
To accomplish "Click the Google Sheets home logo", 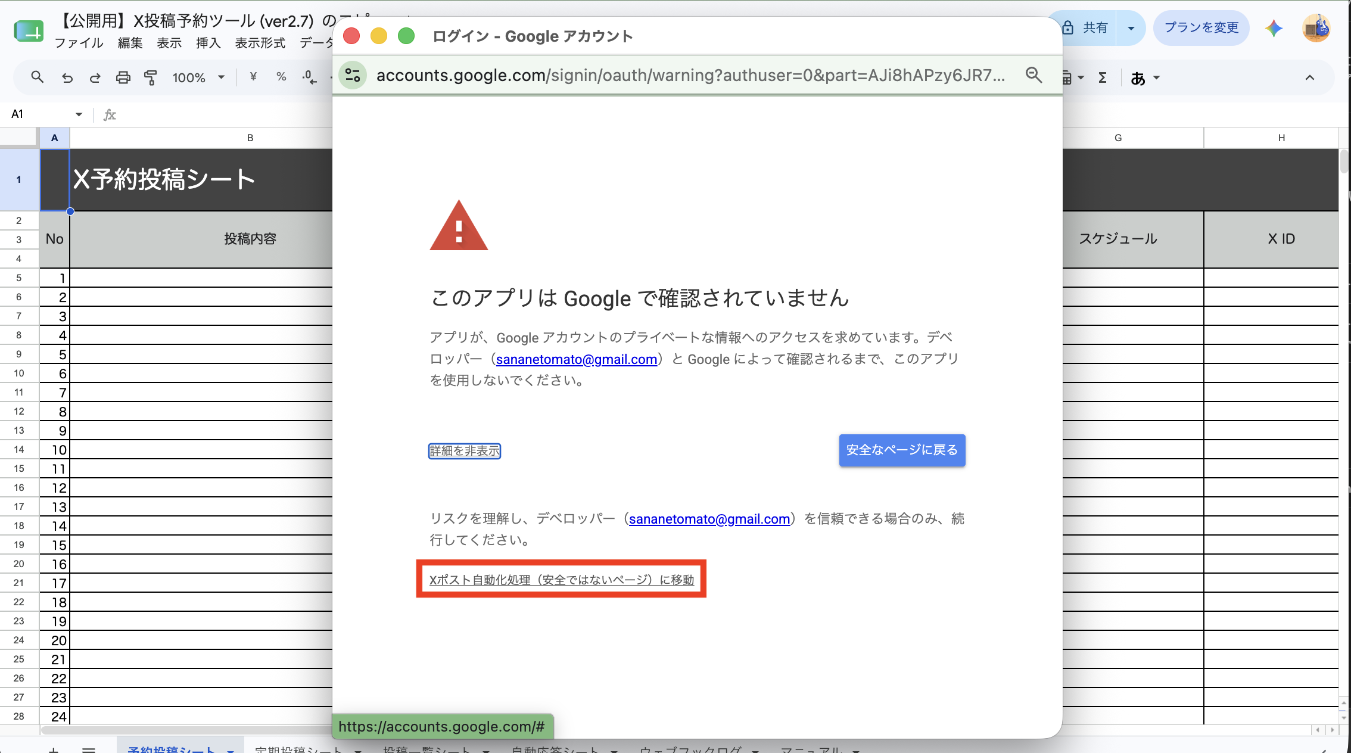I will 29,30.
